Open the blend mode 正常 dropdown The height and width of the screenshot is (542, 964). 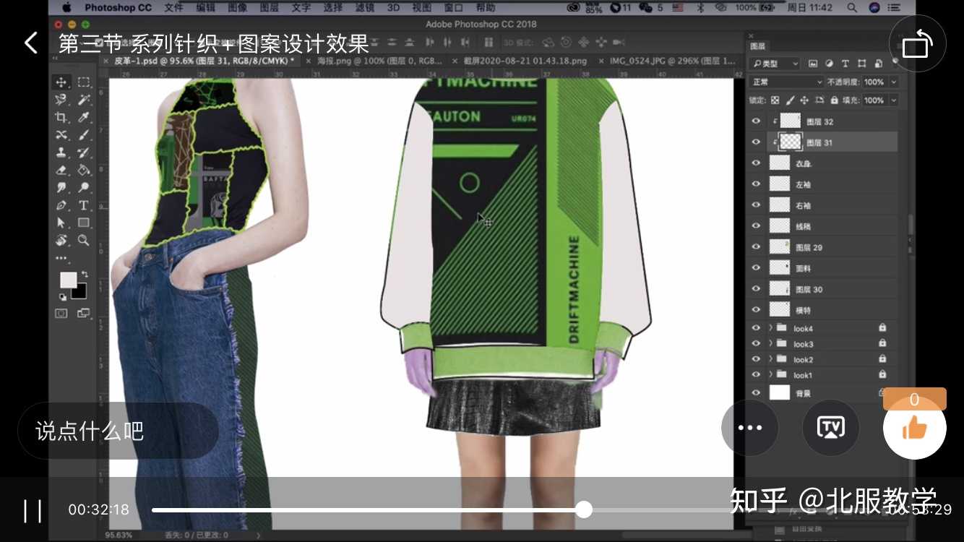click(x=786, y=82)
